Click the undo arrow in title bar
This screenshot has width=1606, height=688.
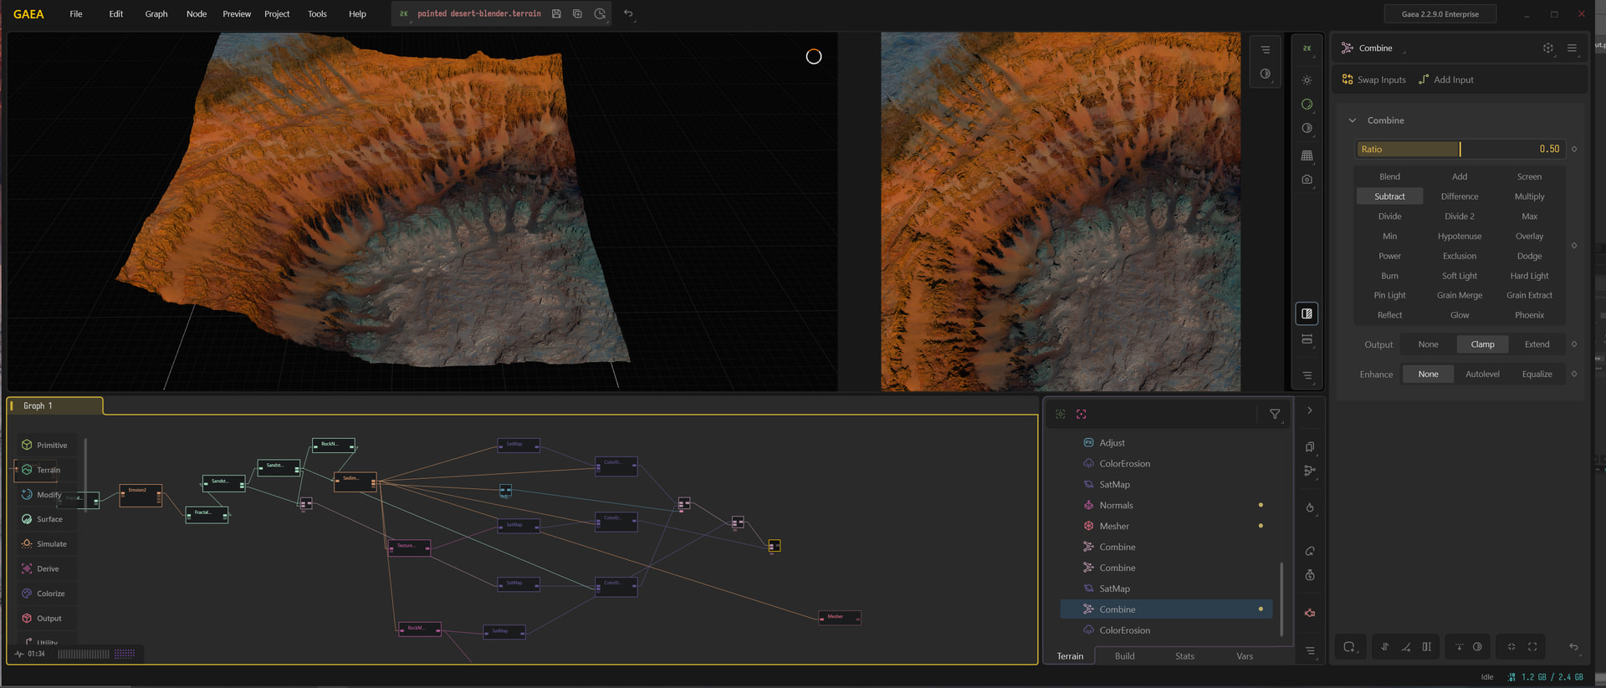[x=628, y=14]
